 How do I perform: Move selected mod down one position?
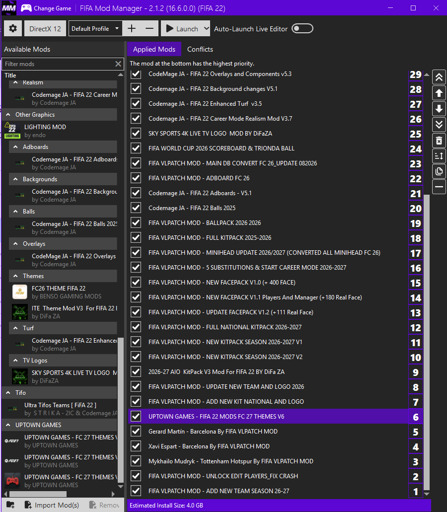coord(439,109)
